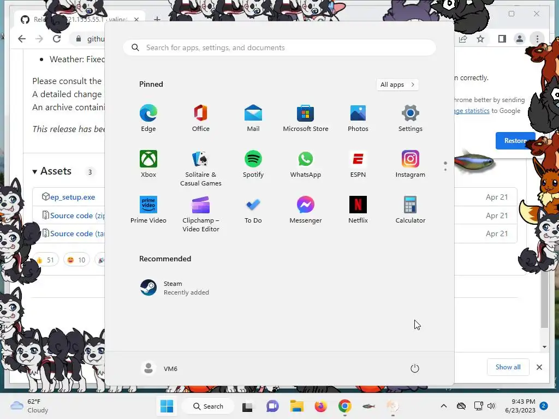Open File Explorer from taskbar
Image resolution: width=559 pixels, height=419 pixels.
(x=296, y=406)
